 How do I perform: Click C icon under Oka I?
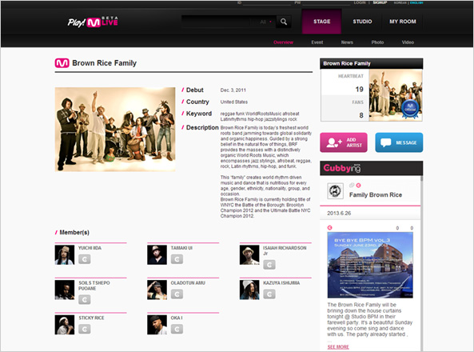click(177, 329)
